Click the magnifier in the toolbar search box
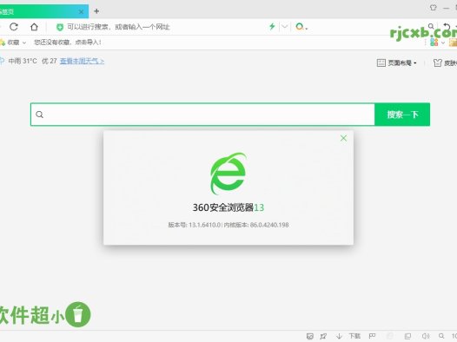 (x=431, y=27)
